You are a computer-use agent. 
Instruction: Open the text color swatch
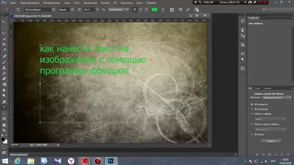154,10
